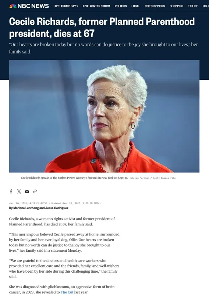Click the Cecile Richards lead photo

(x=104, y=116)
